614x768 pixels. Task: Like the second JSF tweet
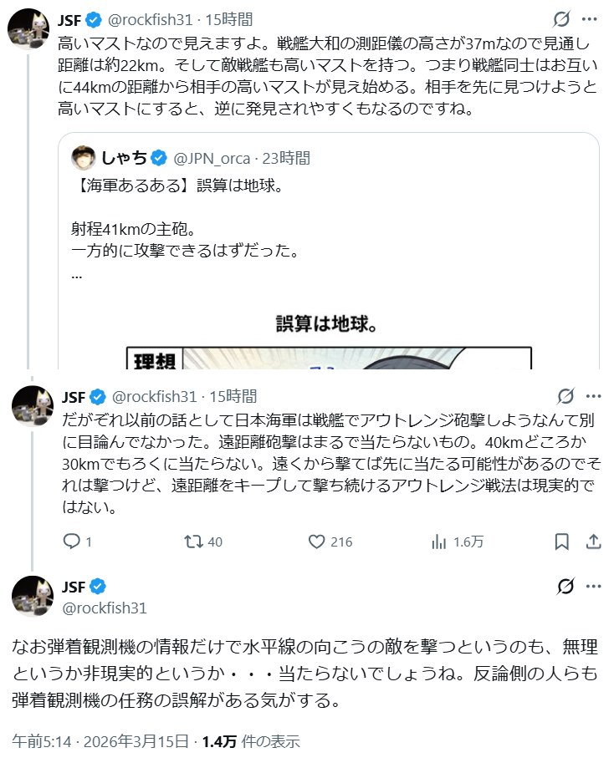pos(317,542)
